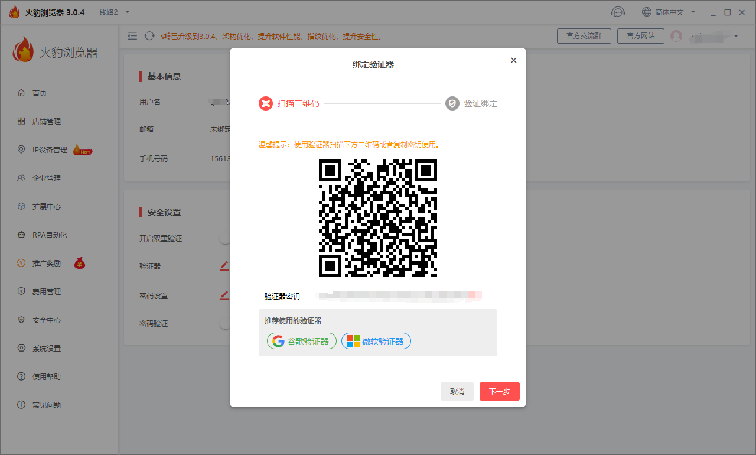Click the edit pencil next to 密码设置

click(224, 294)
